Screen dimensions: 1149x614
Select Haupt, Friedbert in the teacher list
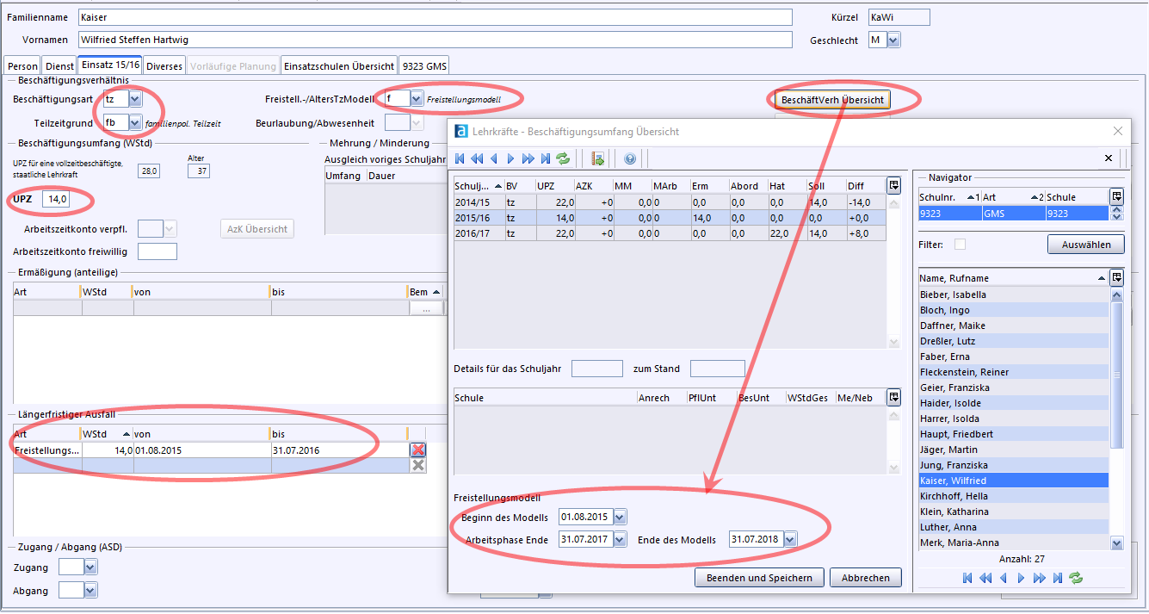(1013, 434)
